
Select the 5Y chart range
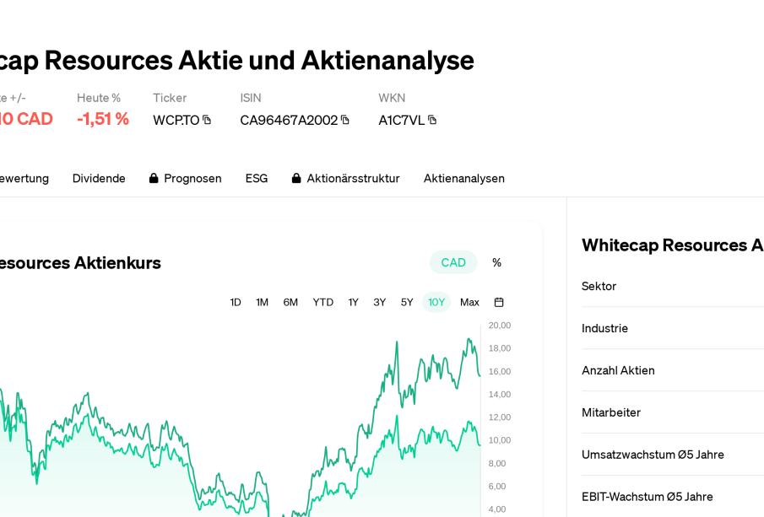[x=407, y=302]
